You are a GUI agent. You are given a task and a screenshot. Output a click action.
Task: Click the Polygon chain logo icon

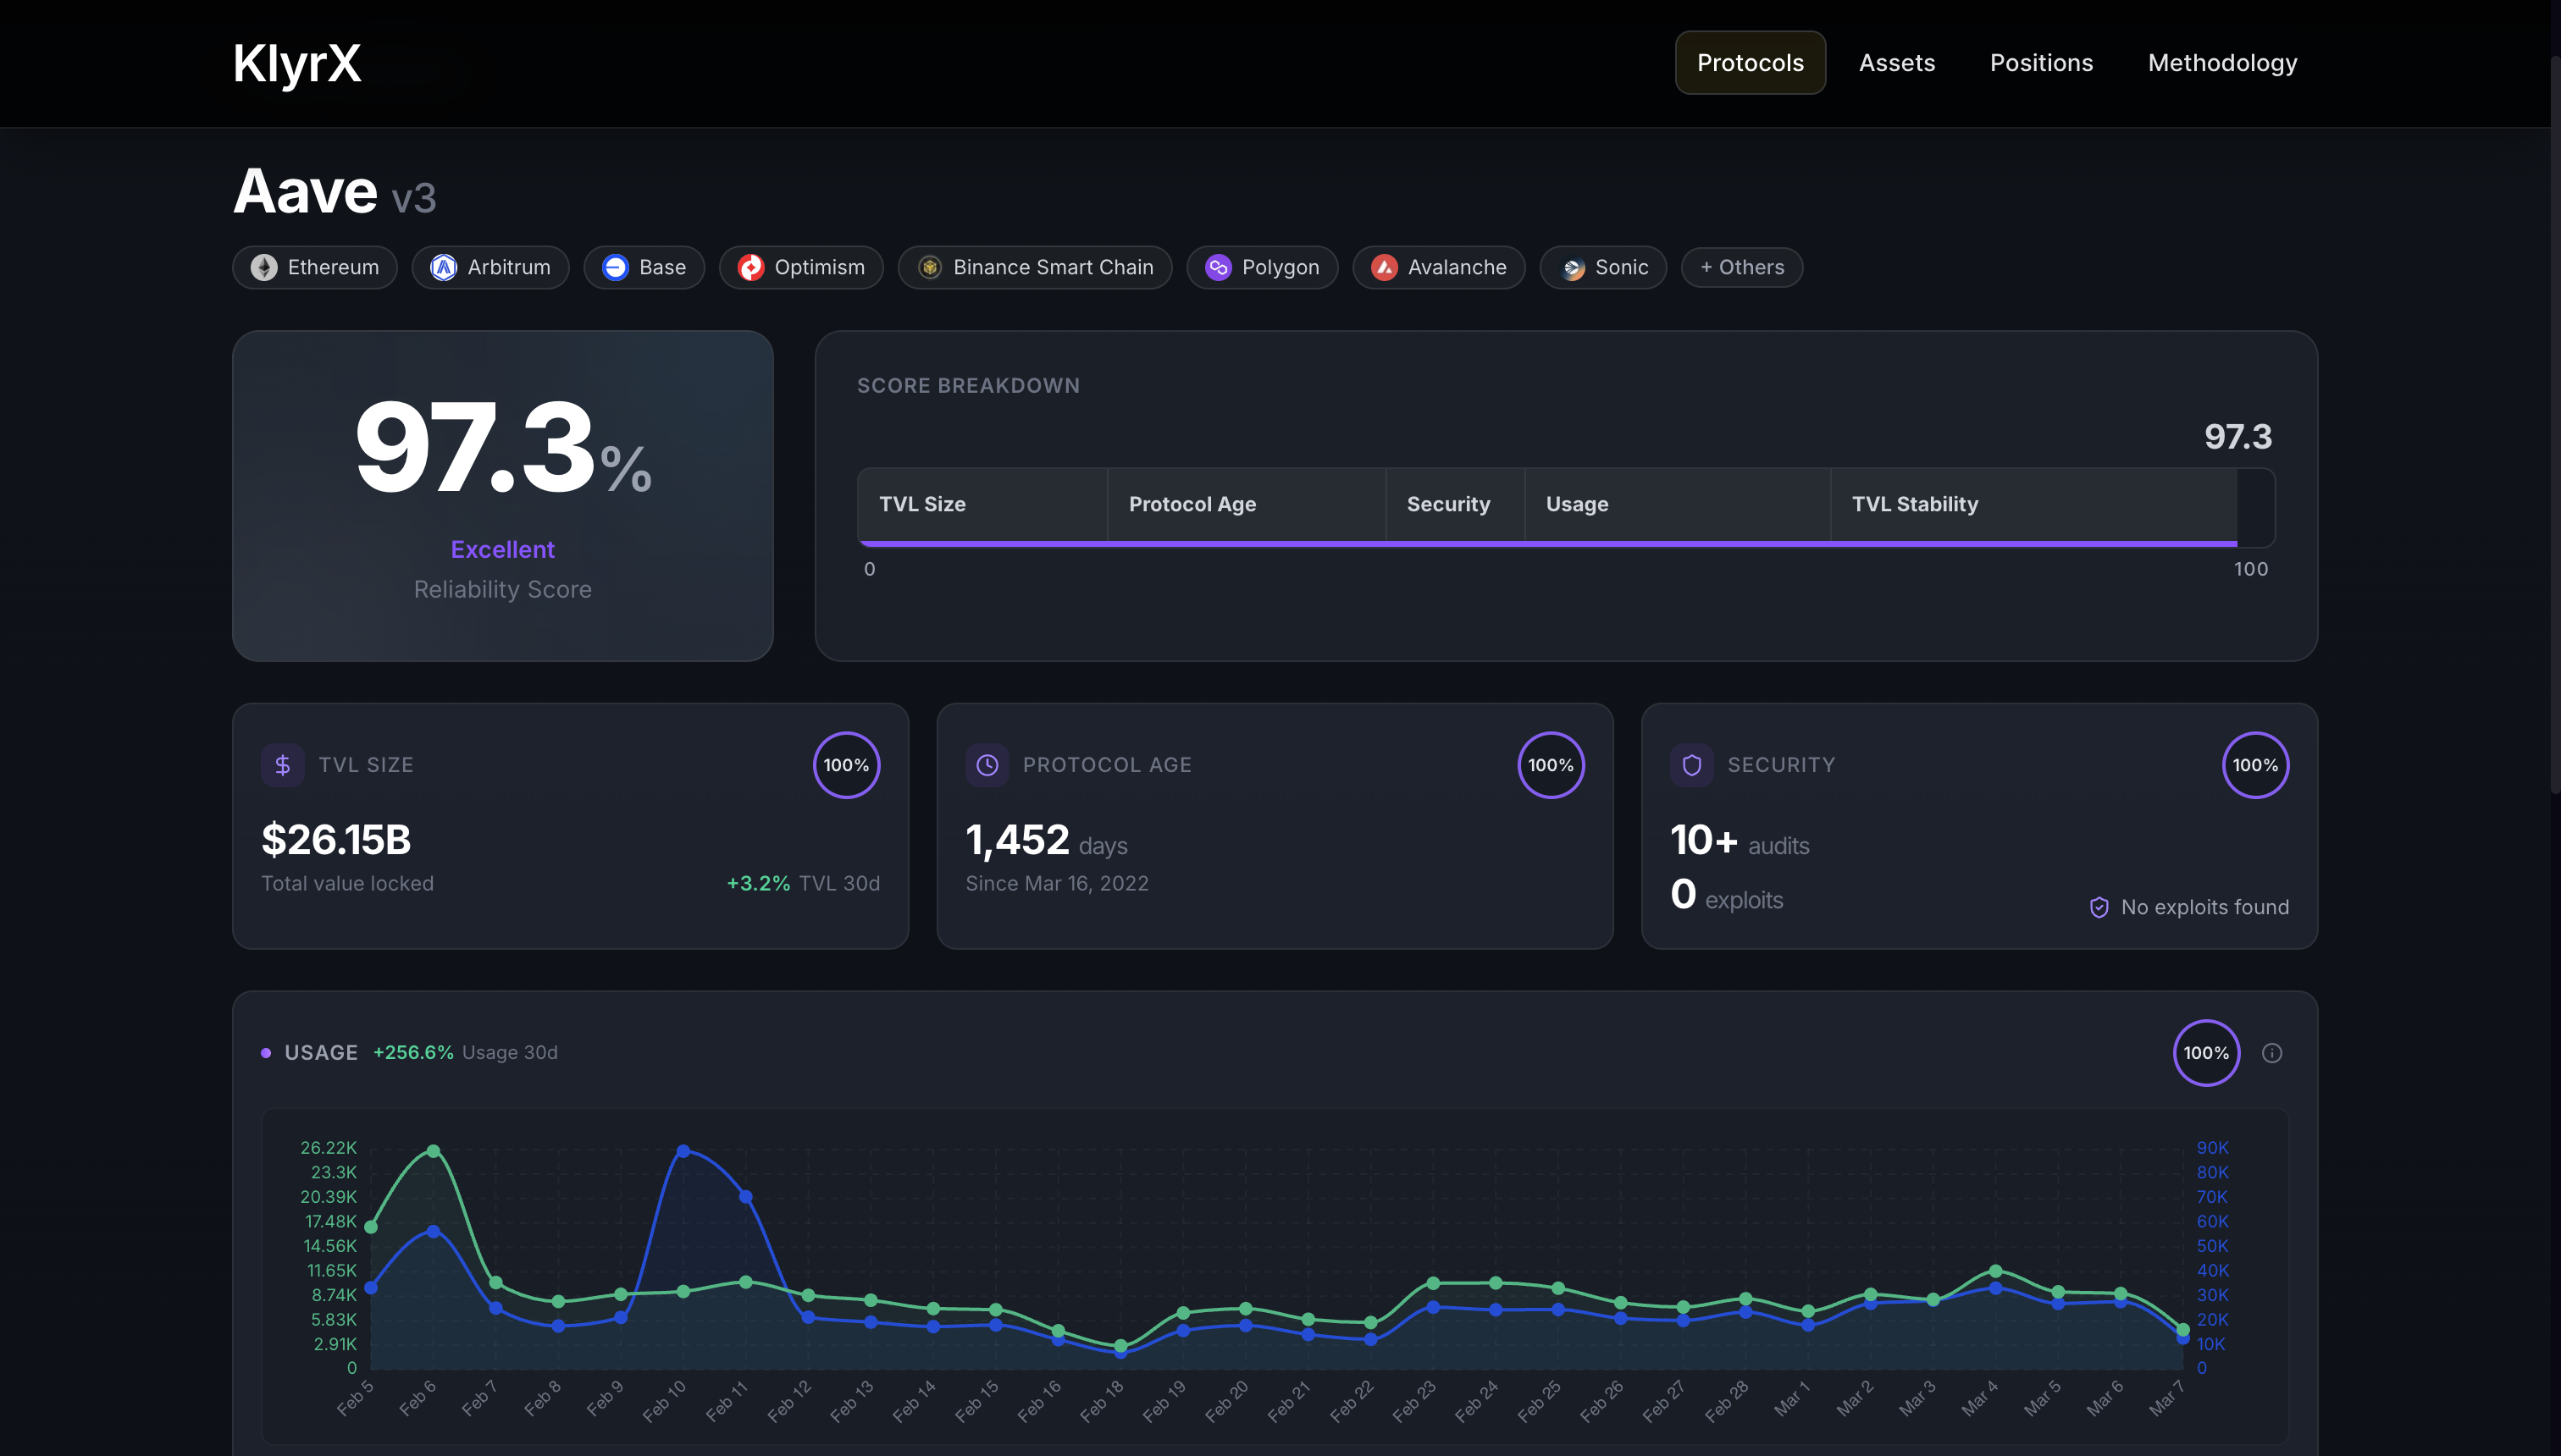[x=1218, y=267]
